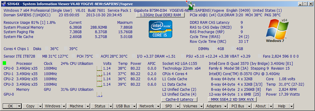The image size is (315, 111).
Task: Open the Volumes button
Action: point(190,106)
